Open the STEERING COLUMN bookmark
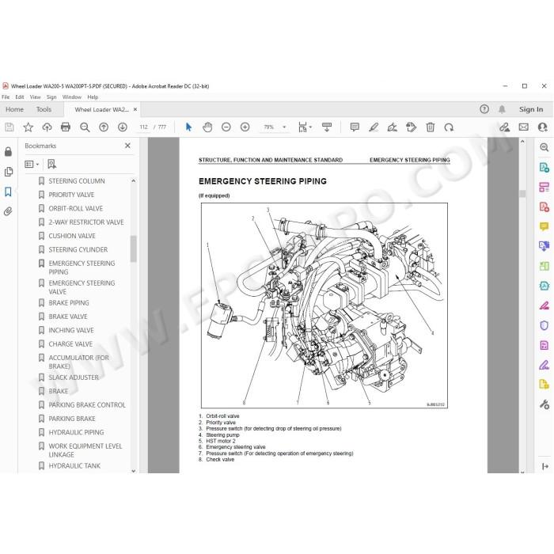The width and height of the screenshot is (554, 554). [x=77, y=181]
